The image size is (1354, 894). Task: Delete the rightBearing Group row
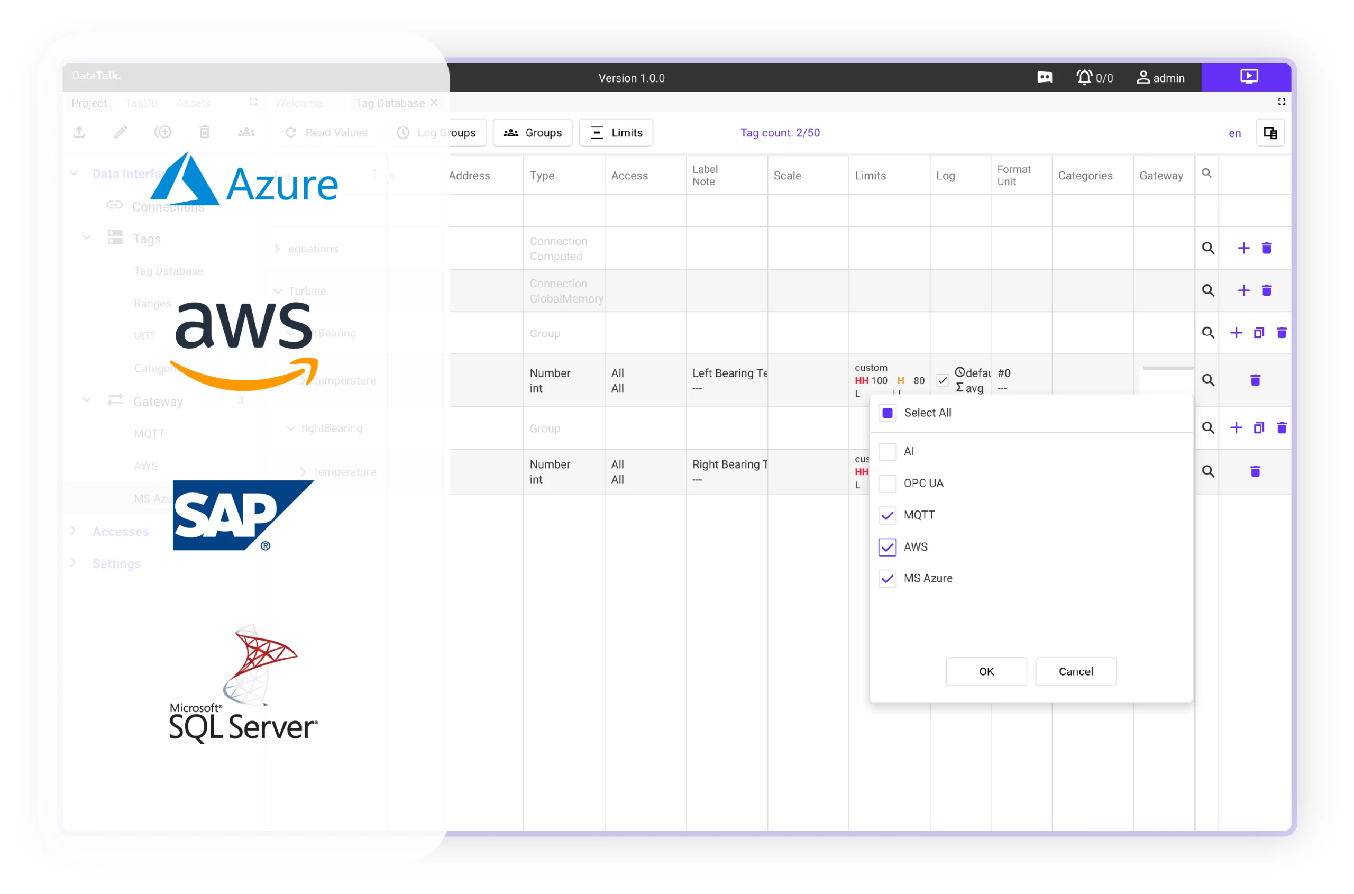click(x=1282, y=427)
